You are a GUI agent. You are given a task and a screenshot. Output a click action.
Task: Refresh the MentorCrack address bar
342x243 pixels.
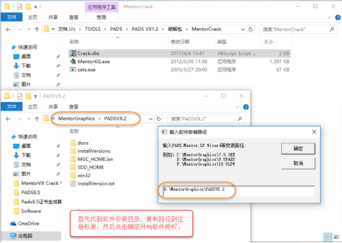[251, 29]
